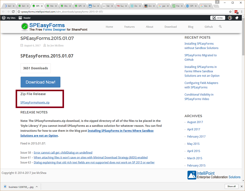Viewport: 245px width, 191px height.
Task: Close the active SPE browser tab
Action: [x=42, y=6]
